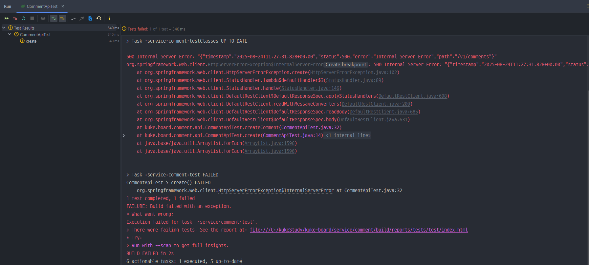Viewport: 589px width, 265px height.
Task: Open DefaultRestClient.java:698 link
Action: click(413, 96)
